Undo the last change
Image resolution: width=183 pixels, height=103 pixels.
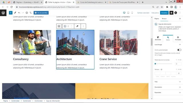click(19, 13)
